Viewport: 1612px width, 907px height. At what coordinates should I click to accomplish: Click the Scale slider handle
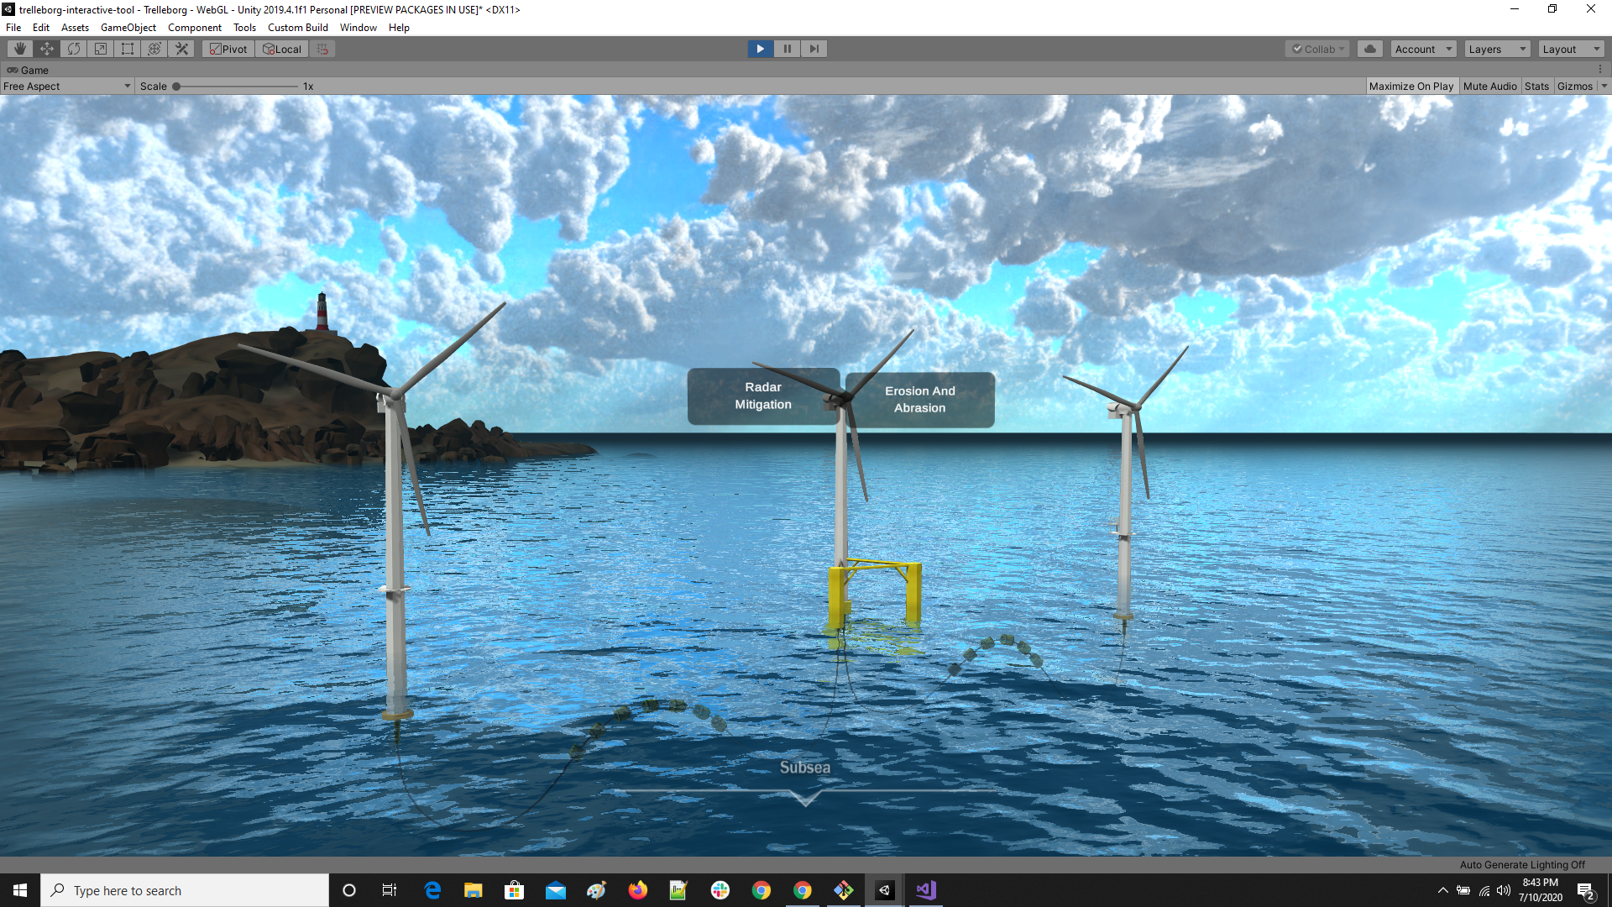(176, 86)
